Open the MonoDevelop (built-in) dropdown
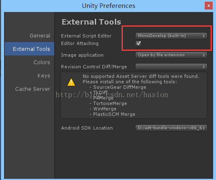The width and height of the screenshot is (216, 180). 171,36
